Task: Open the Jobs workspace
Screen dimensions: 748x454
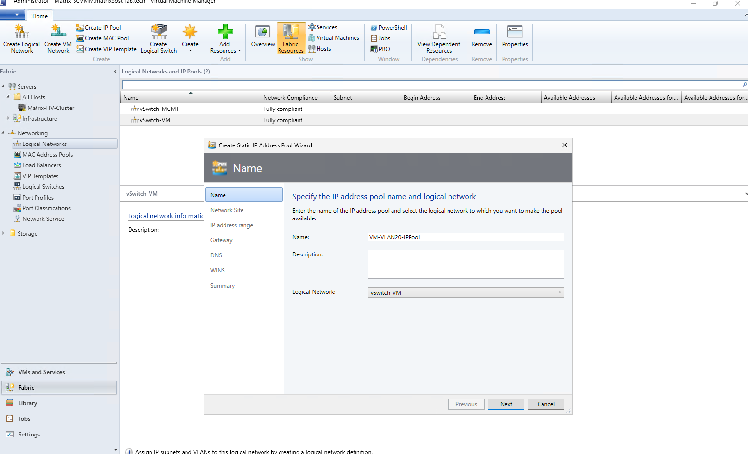Action: click(x=59, y=419)
